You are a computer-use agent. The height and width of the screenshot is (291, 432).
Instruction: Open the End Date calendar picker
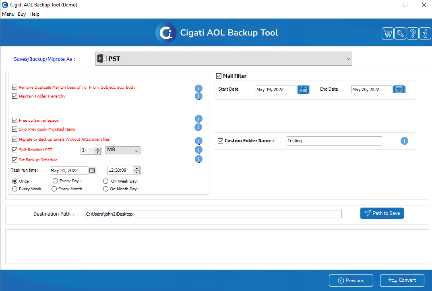[x=399, y=89]
